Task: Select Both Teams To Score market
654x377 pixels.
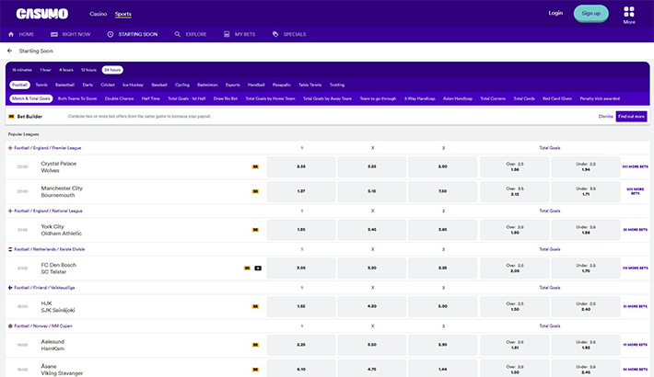Action: (x=77, y=98)
